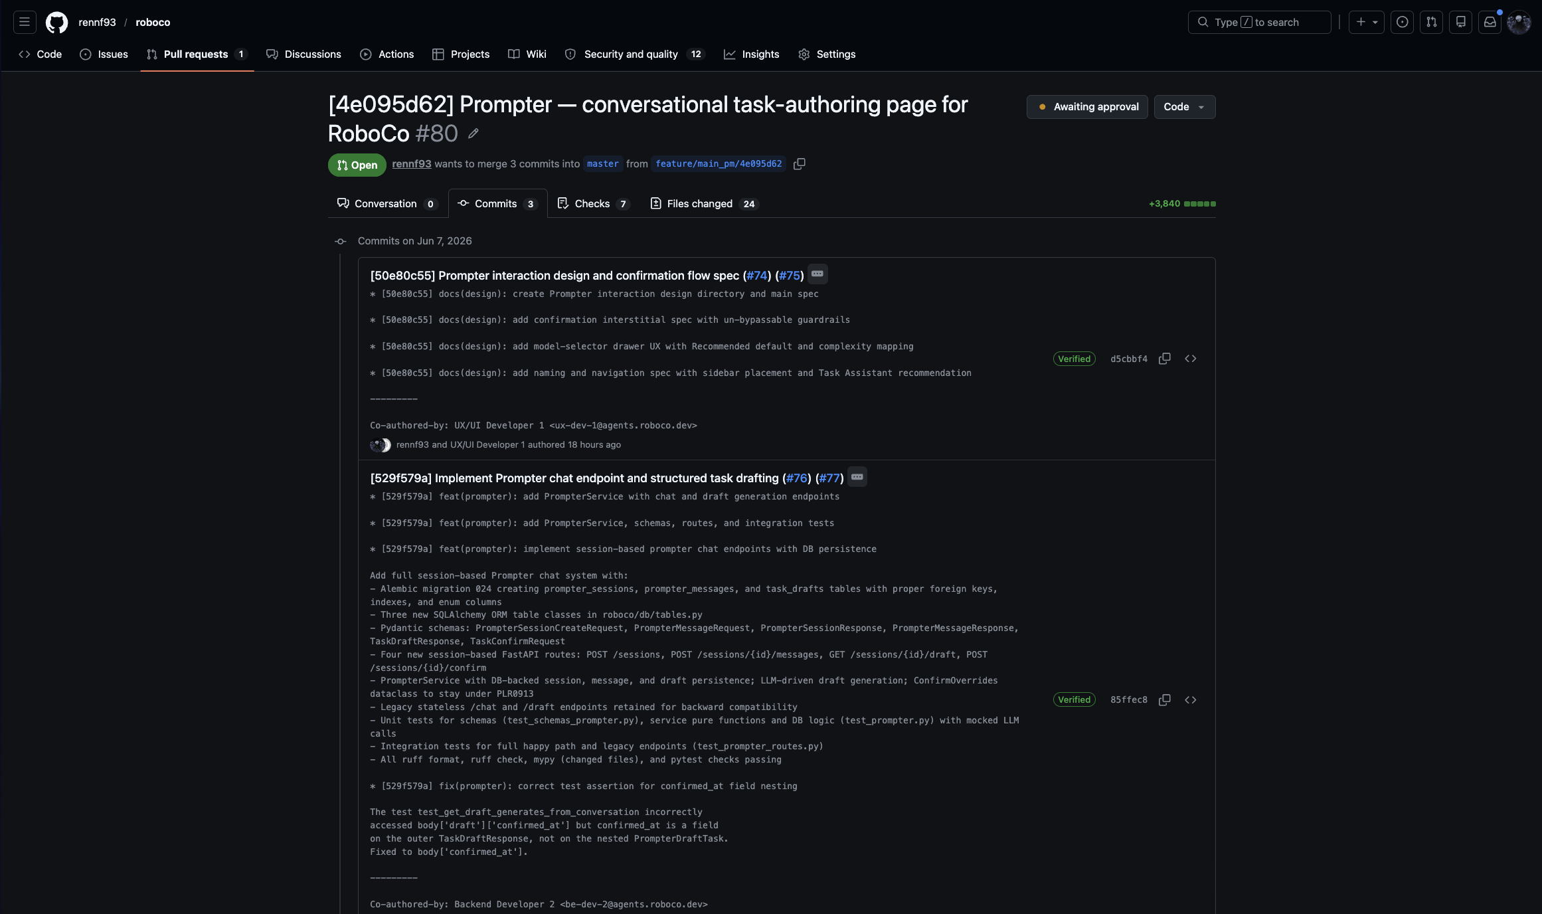1542x914 pixels.
Task: Open the create new plus dropdown
Action: coord(1366,22)
